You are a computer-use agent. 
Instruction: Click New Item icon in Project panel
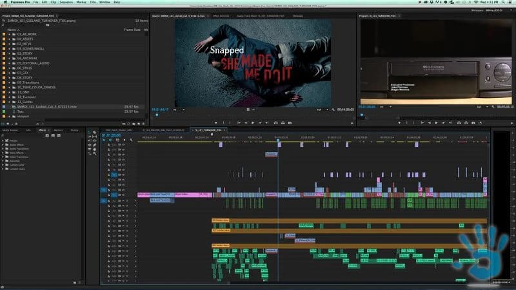pyautogui.click(x=139, y=124)
